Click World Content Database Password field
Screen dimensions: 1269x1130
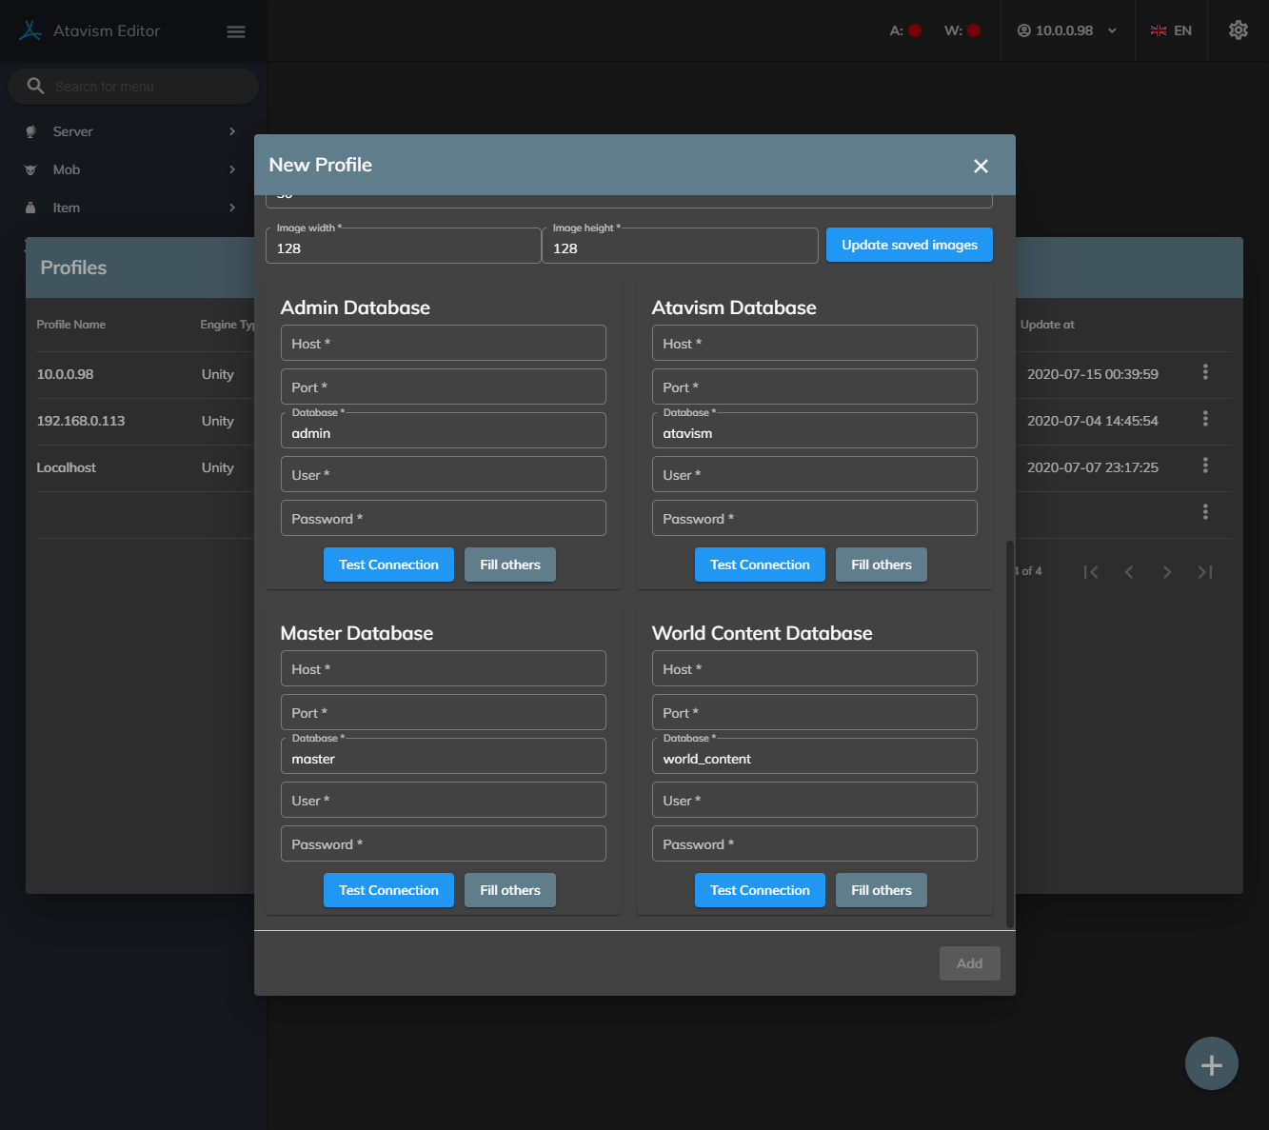(814, 843)
